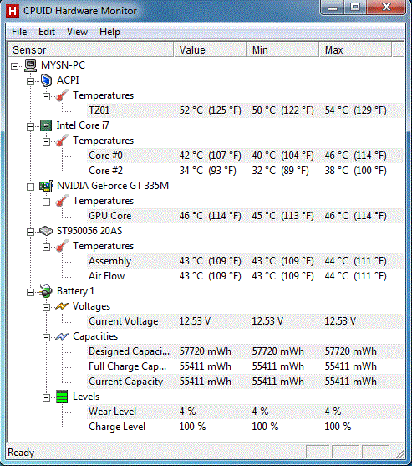
Task: Maximize the Hardware Monitor window
Action: 355,8
